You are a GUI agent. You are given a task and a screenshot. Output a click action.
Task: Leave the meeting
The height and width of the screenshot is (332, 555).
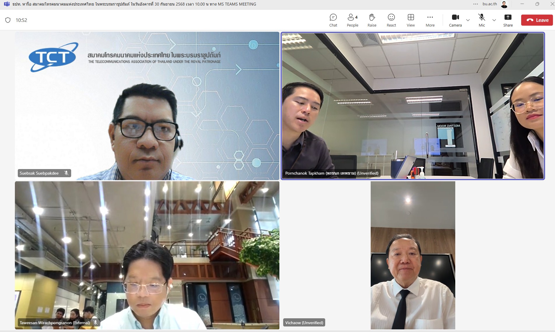point(537,20)
